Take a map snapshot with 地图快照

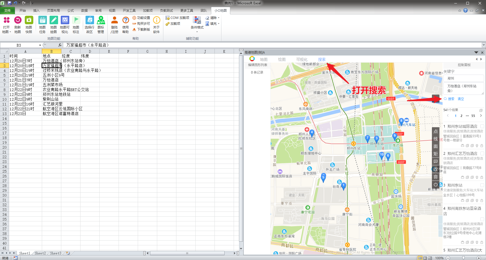[29, 20]
